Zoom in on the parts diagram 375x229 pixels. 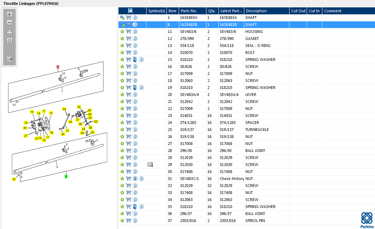click(x=9, y=14)
